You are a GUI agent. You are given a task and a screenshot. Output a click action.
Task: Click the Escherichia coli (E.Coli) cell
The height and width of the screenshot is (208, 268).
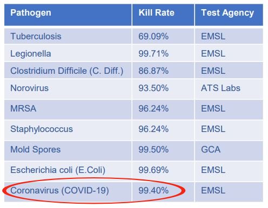[x=68, y=171]
